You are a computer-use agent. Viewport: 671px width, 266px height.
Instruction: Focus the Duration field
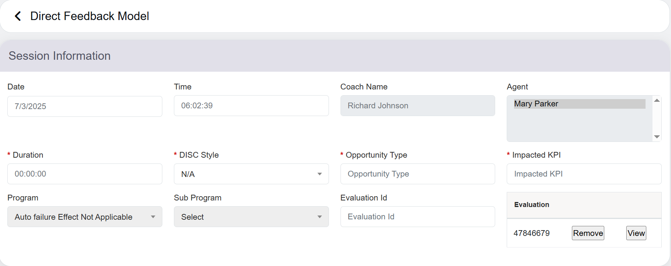click(84, 174)
